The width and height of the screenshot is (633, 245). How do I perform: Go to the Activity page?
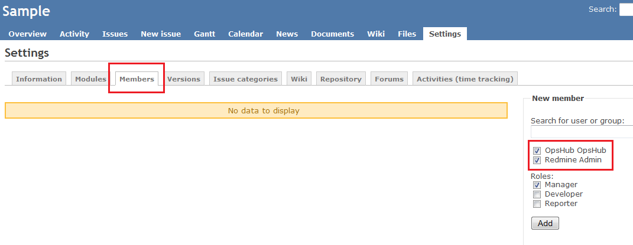click(74, 34)
